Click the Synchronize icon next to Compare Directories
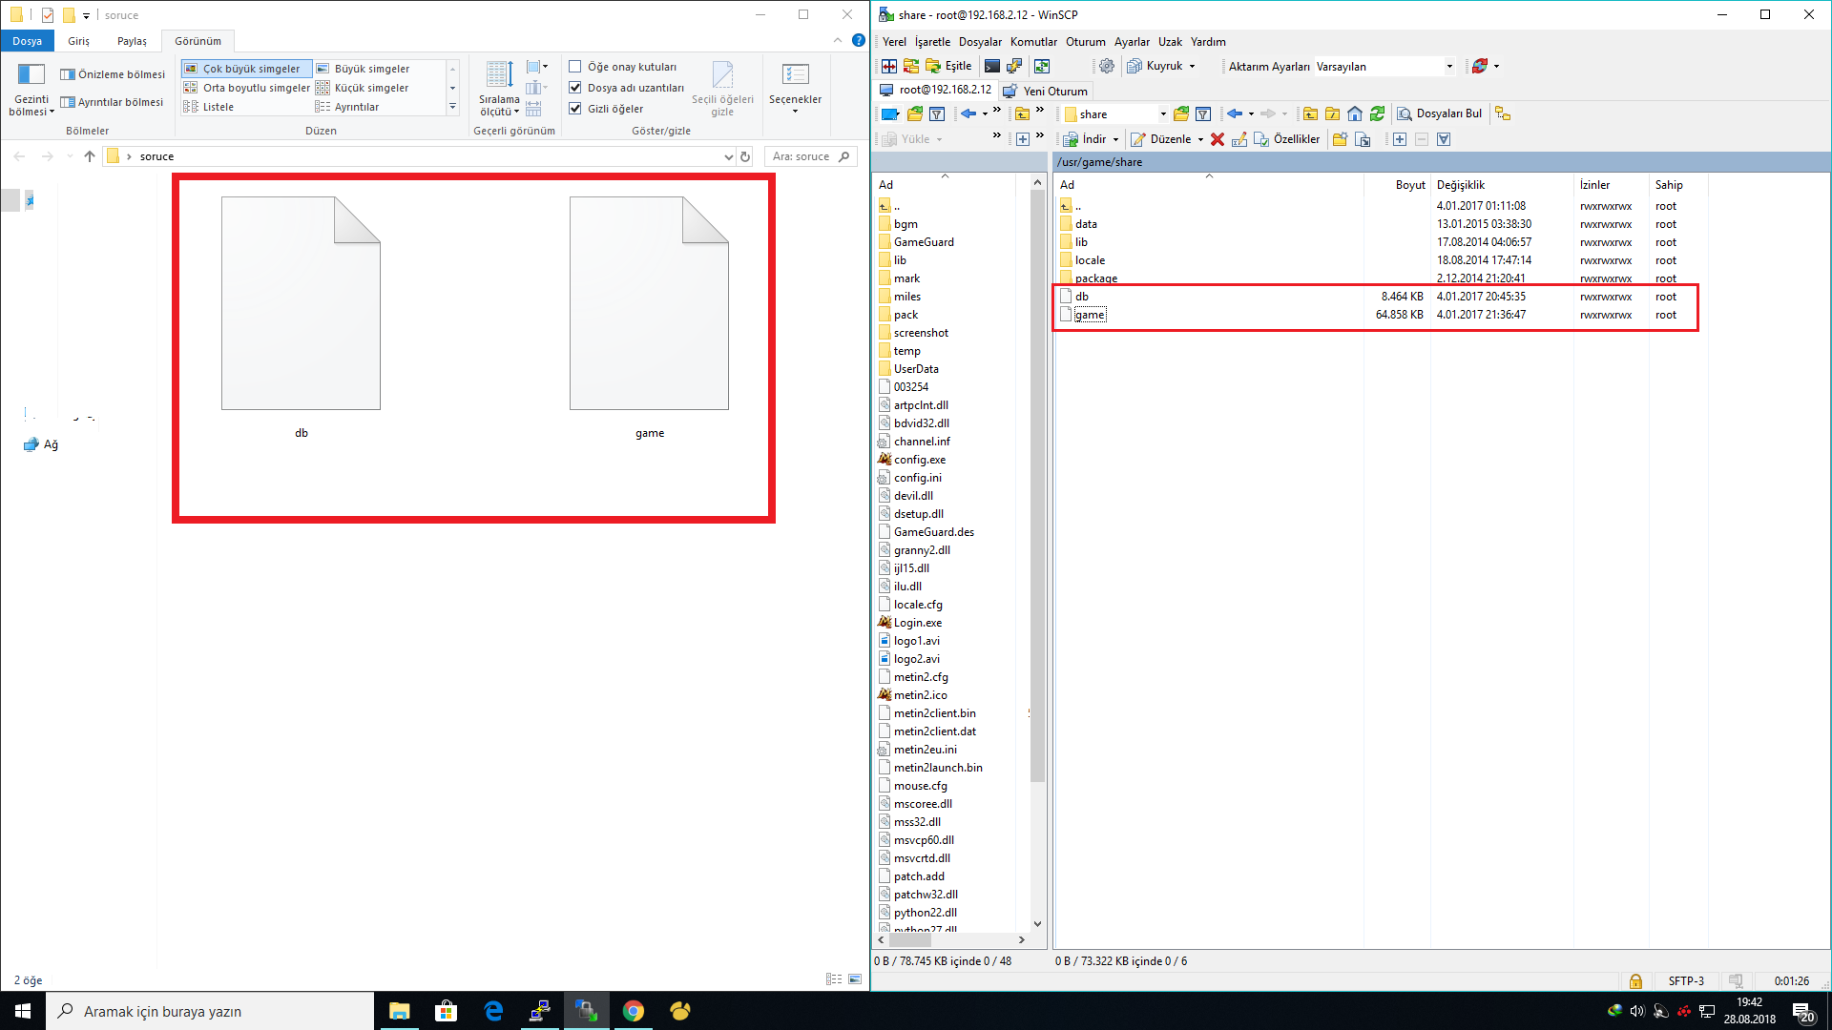This screenshot has height=1030, width=1832. click(x=911, y=66)
